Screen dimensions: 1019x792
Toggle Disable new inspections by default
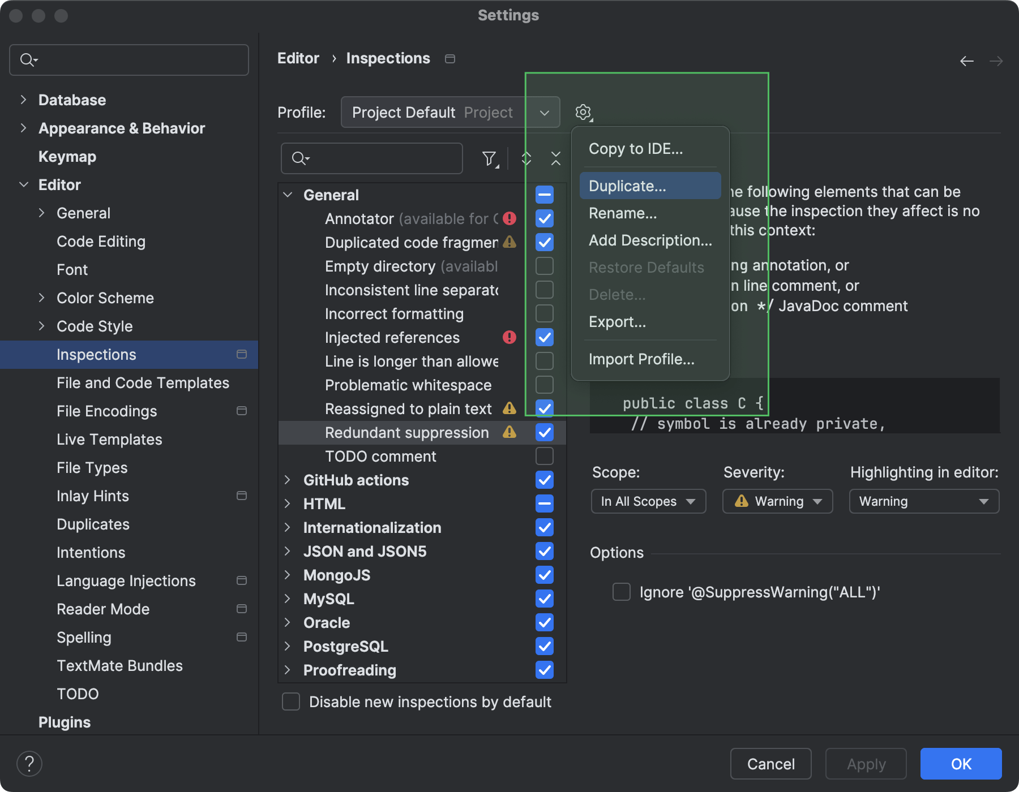290,701
